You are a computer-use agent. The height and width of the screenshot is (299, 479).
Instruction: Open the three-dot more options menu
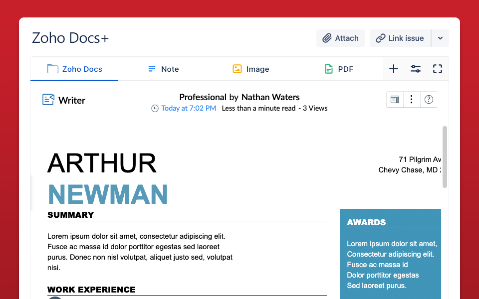(412, 100)
